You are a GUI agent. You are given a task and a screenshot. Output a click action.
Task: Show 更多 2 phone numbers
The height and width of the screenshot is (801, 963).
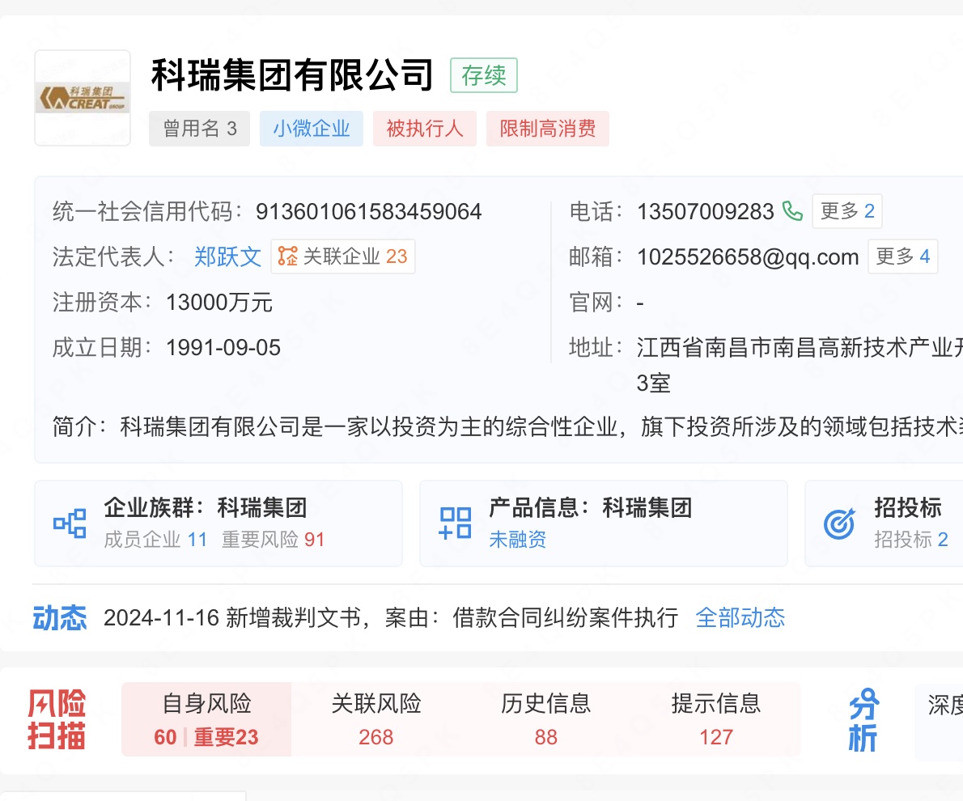point(847,211)
